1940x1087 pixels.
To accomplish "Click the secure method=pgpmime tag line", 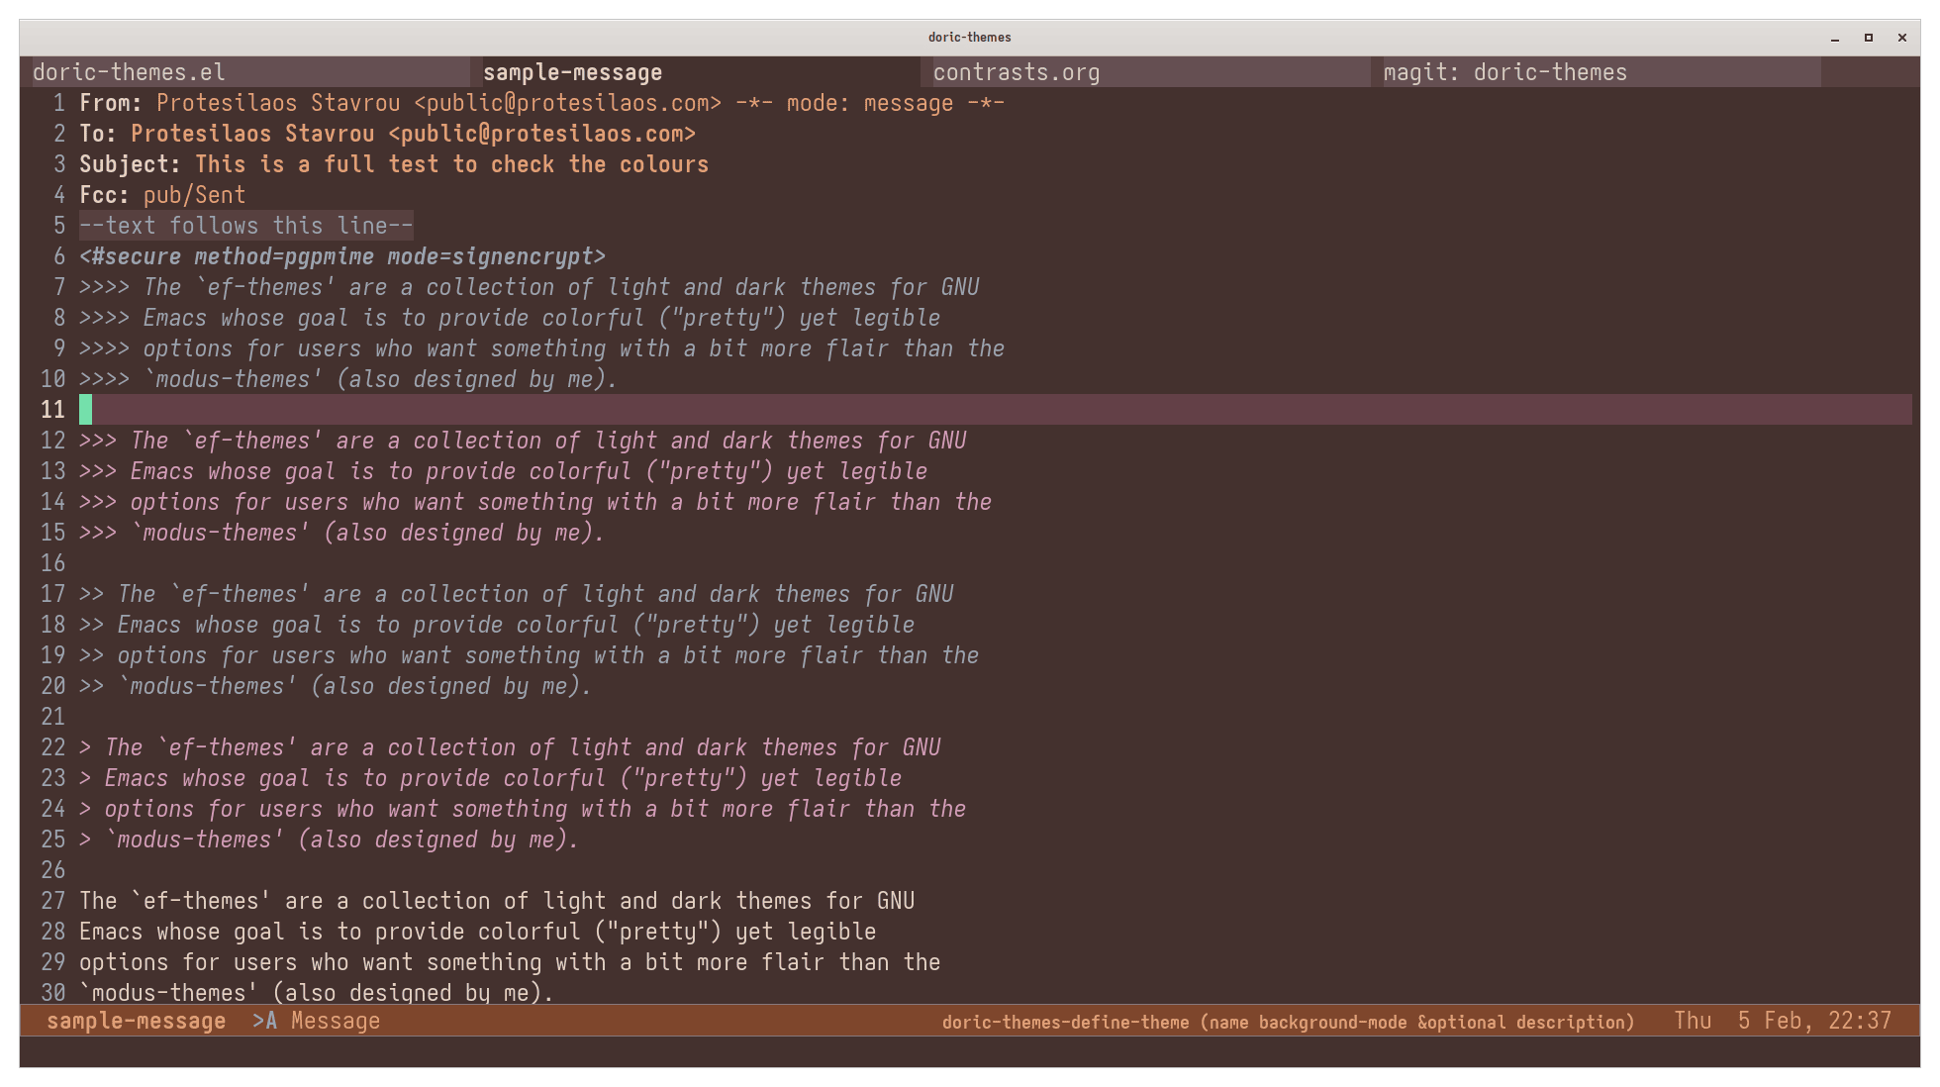I will click(342, 256).
